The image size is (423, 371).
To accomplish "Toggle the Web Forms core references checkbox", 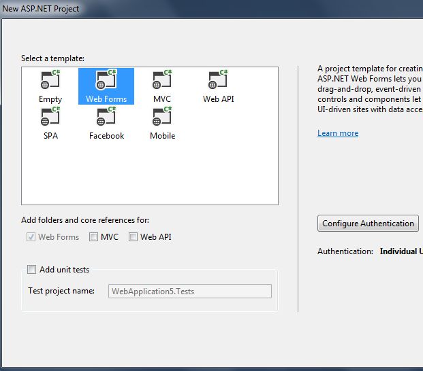I will click(x=31, y=237).
